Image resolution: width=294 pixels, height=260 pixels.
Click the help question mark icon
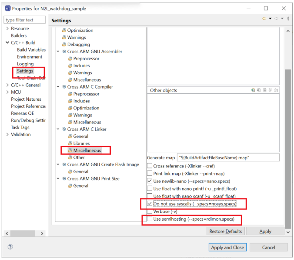10,247
